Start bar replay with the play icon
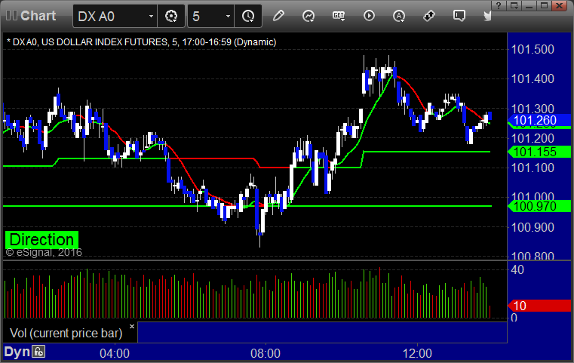Image resolution: width=574 pixels, height=363 pixels. [x=369, y=16]
